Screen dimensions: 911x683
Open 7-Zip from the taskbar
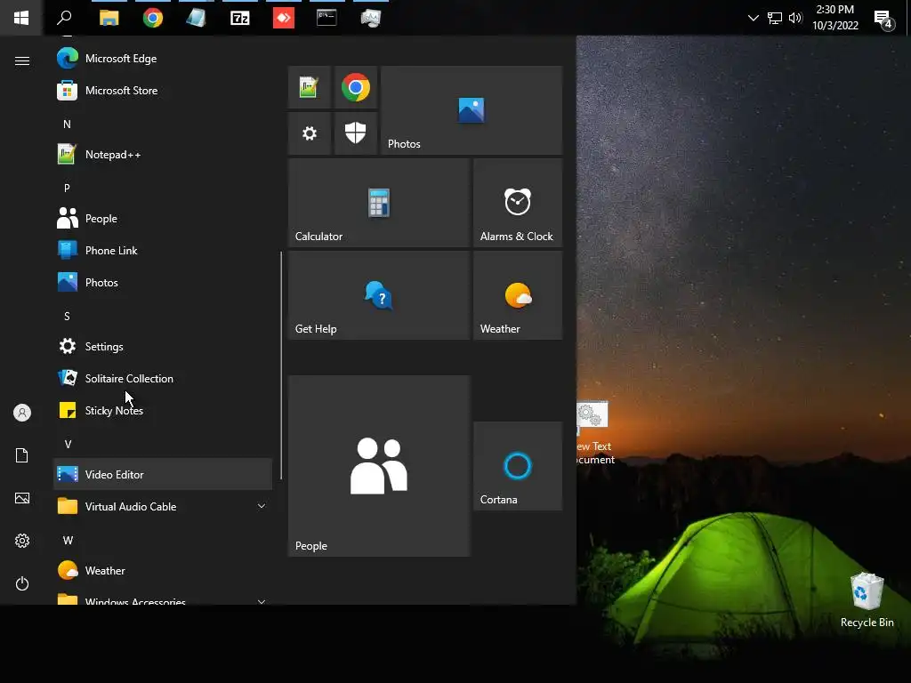coord(240,18)
